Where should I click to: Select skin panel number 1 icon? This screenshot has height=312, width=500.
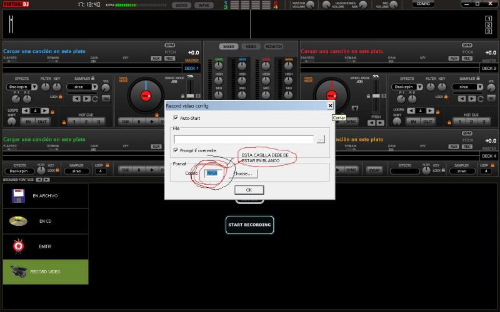coord(489,19)
